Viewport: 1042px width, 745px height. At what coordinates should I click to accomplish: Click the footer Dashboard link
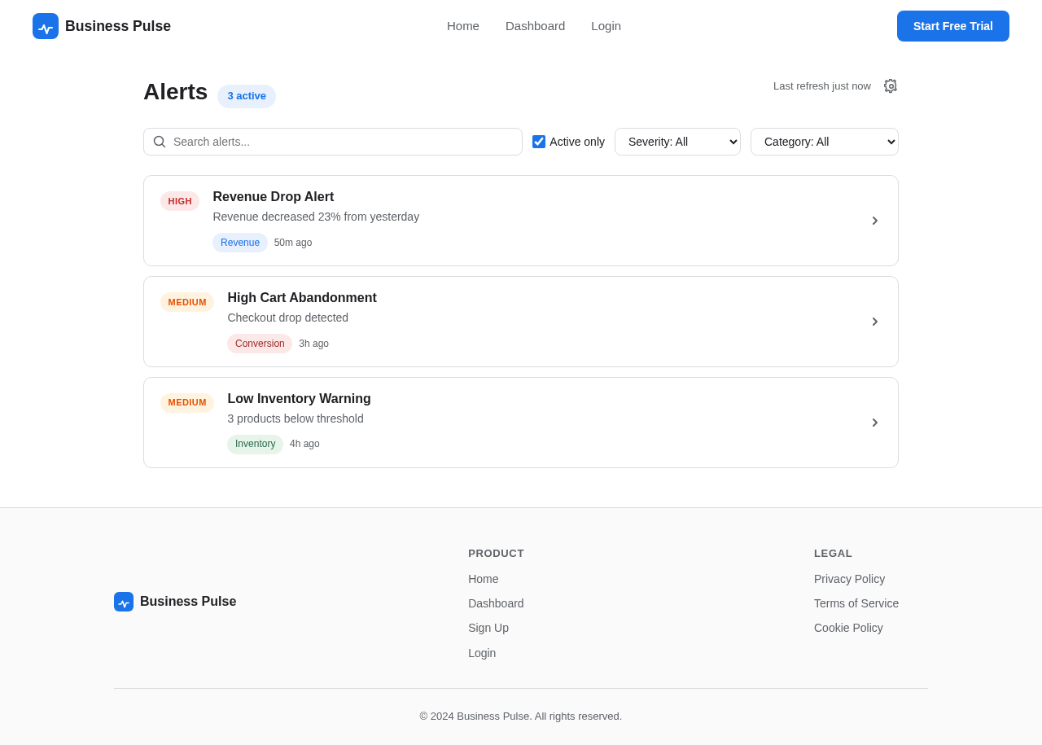496,603
